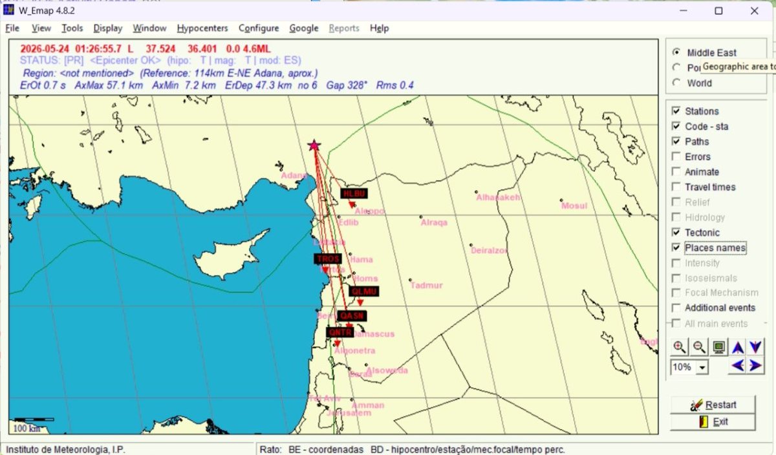Enable the Animate checkbox
Image resolution: width=776 pixels, height=455 pixels.
coord(676,172)
